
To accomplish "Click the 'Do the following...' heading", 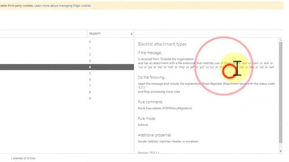I will tap(152, 77).
